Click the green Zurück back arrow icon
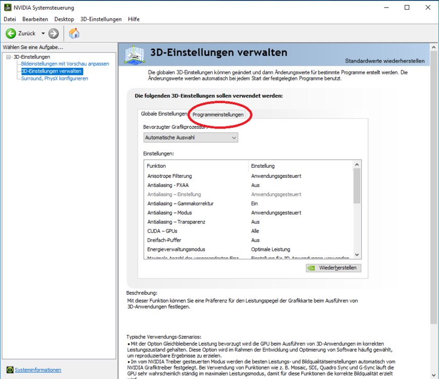 11,33
